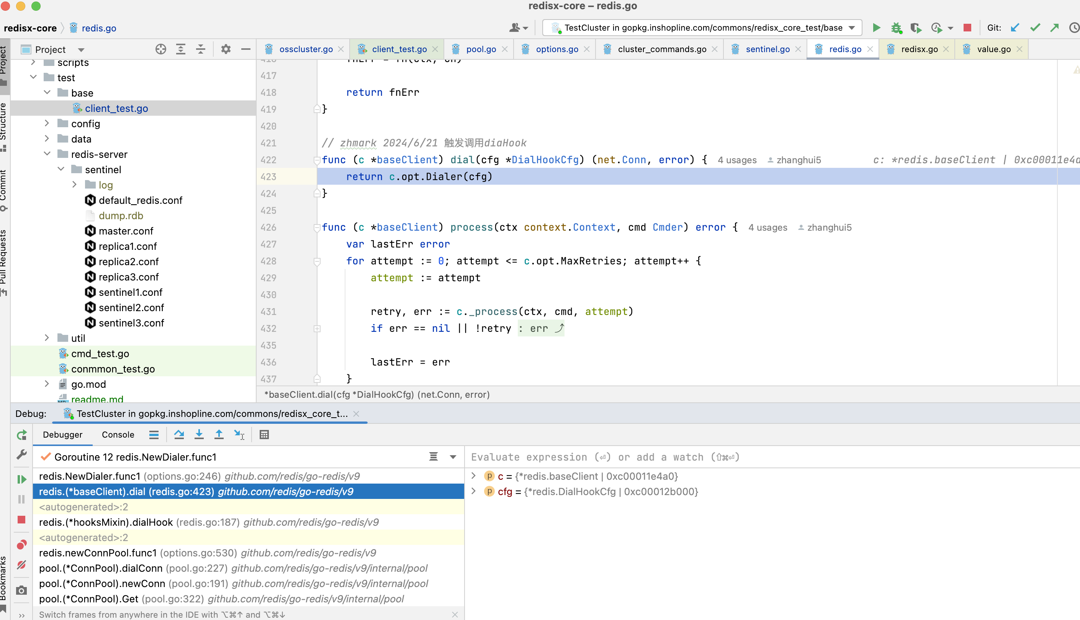The image size is (1080, 620).
Task: Stop debug session red square
Action: point(22,520)
